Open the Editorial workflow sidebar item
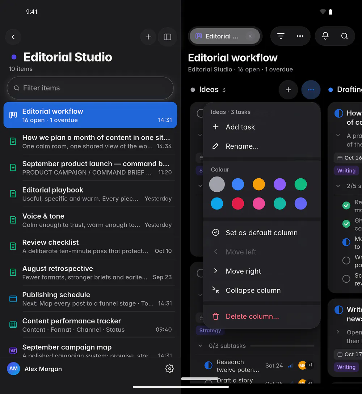The height and width of the screenshot is (394, 362). click(x=90, y=115)
